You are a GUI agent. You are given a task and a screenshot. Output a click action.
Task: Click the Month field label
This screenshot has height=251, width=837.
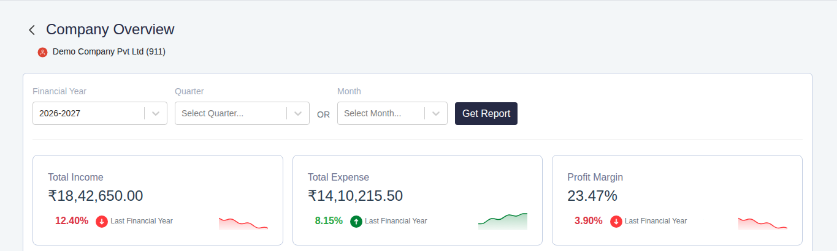click(x=350, y=91)
